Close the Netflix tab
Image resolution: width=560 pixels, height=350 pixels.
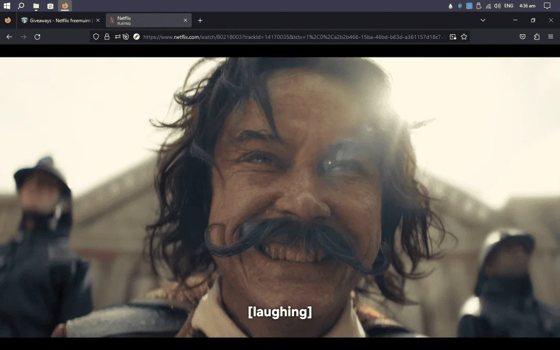click(185, 20)
